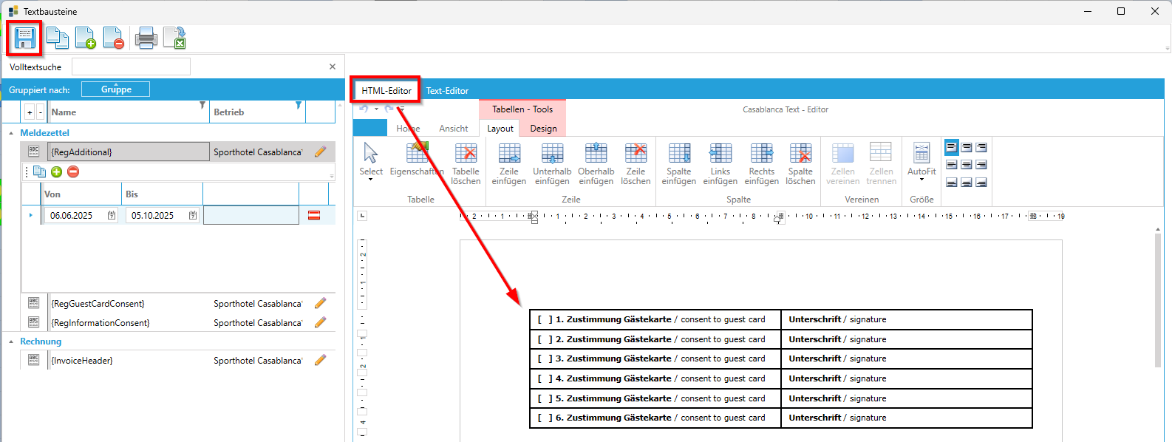This screenshot has height=442, width=1172.
Task: Set cell alignment to middle left
Action: [x=952, y=165]
